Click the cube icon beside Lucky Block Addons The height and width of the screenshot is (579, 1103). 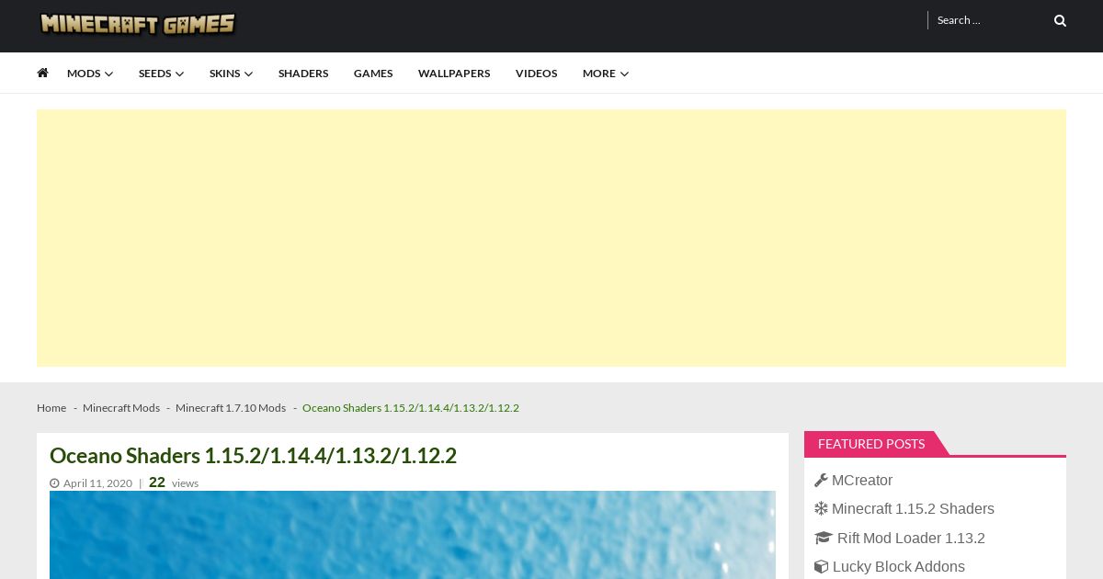821,566
